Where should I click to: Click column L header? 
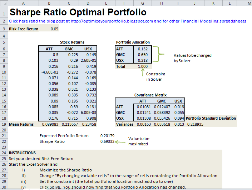pyautogui.click(x=230, y=3)
